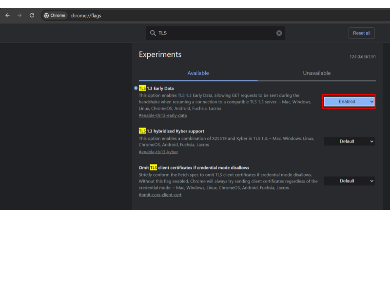390x292 pixels.
Task: Click the TLS 1.3 hybridized Kyber support heading
Action: point(172,131)
